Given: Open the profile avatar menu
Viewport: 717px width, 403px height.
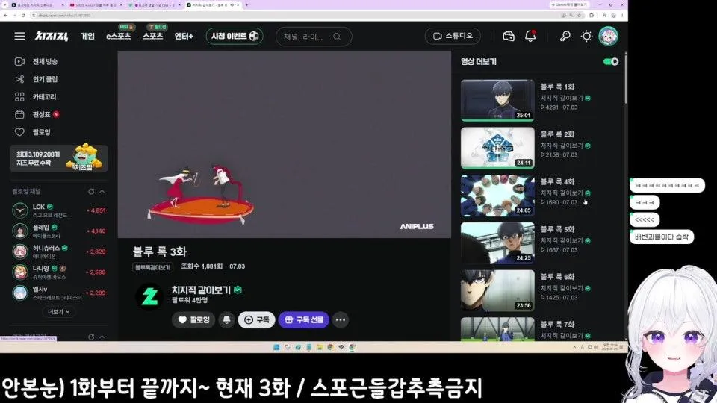Looking at the screenshot, I should pos(608,36).
